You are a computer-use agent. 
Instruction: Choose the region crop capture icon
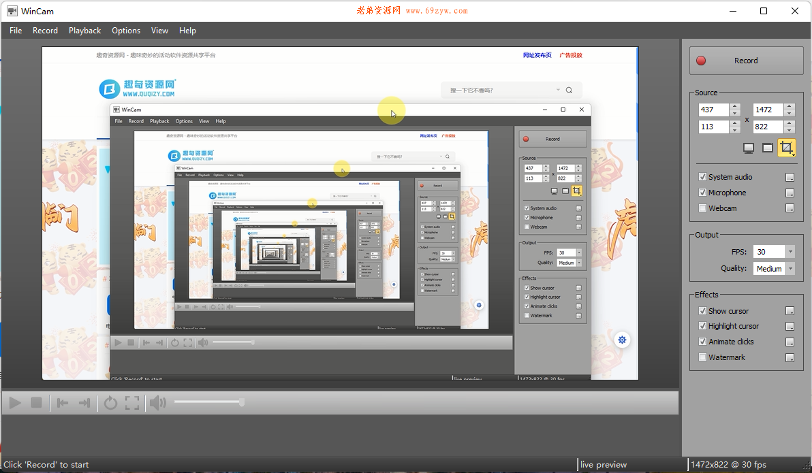(786, 148)
